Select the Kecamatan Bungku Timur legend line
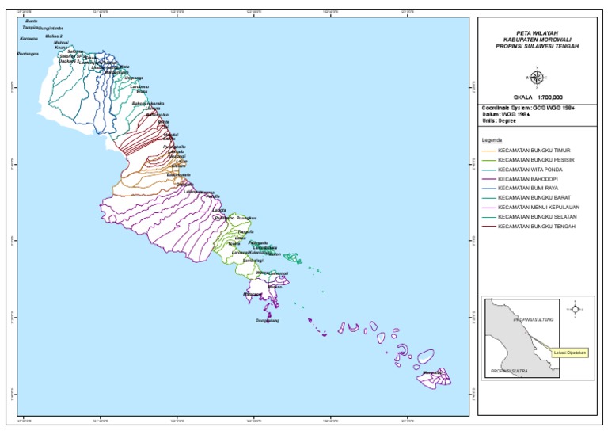 [488, 151]
